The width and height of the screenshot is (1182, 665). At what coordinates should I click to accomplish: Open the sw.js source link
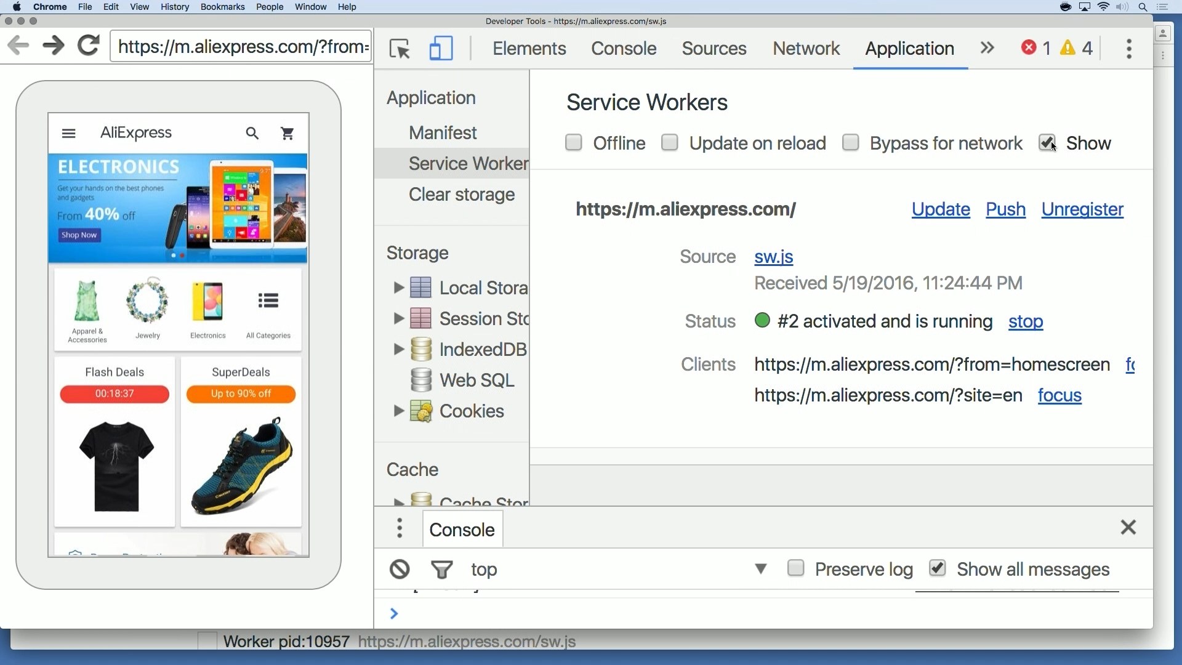(774, 257)
